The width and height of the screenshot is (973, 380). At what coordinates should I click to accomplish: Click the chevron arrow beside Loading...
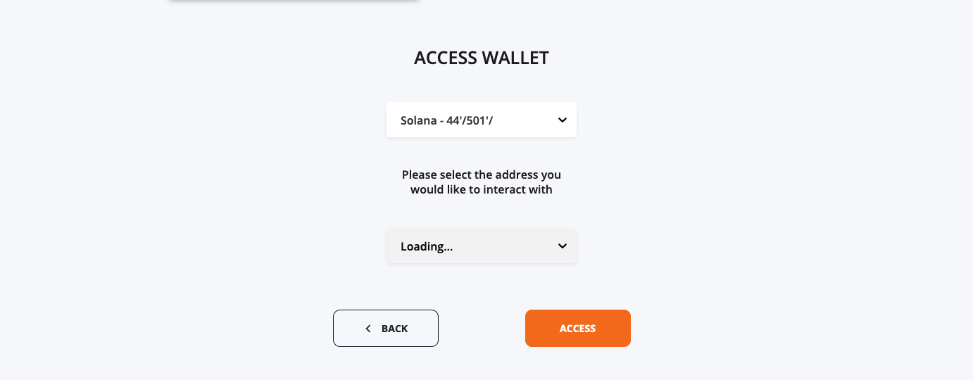pos(563,246)
